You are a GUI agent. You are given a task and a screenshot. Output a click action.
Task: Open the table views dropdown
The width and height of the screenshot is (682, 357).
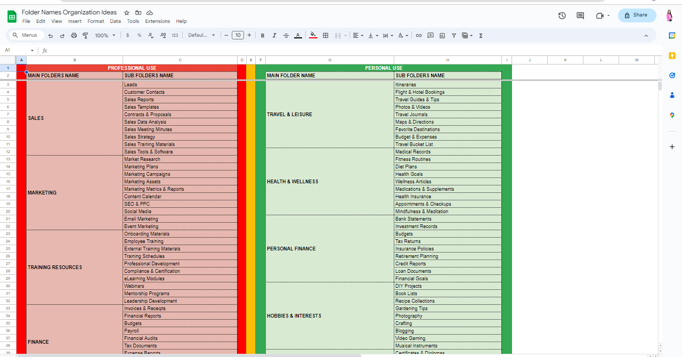click(x=467, y=36)
